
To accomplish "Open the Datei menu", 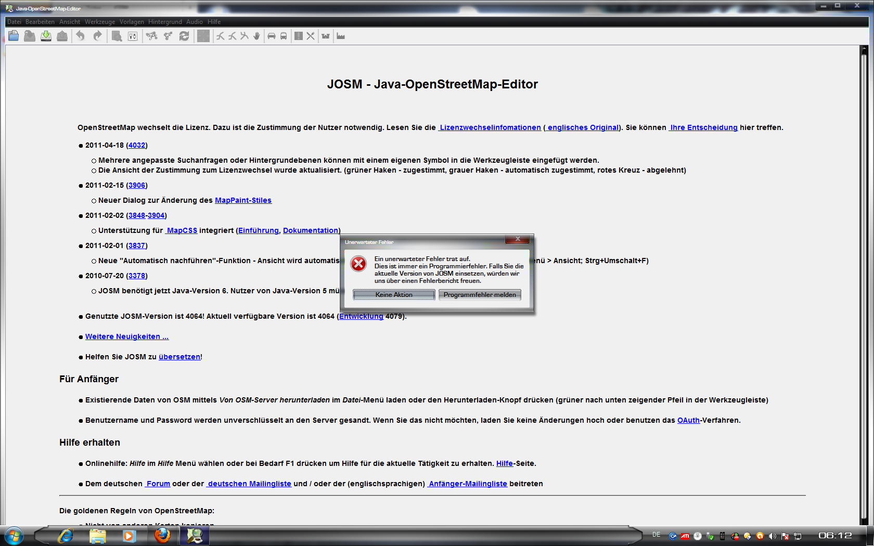I will tap(14, 22).
